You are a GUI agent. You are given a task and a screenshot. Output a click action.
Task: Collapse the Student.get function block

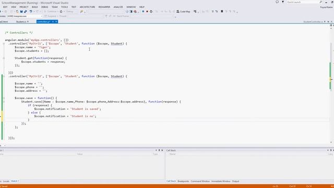coord(4,58)
